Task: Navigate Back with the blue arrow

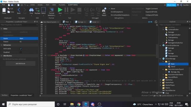Action: coord(19,10)
